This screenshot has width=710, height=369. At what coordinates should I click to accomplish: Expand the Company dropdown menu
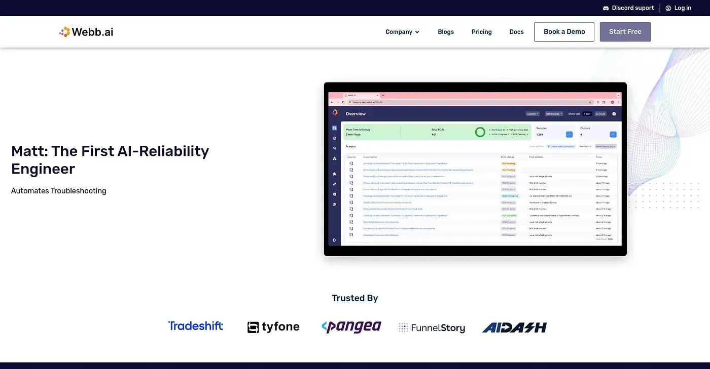[x=402, y=32]
